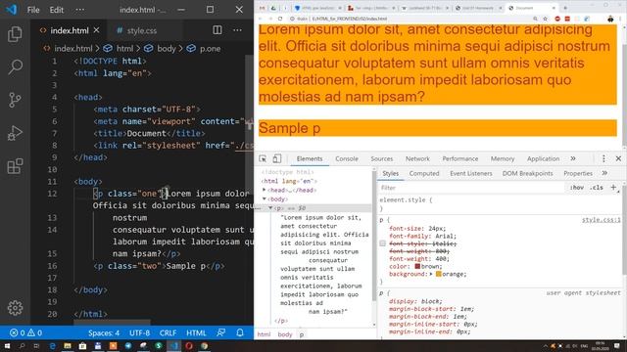
Task: Click p.one in breadcrumb
Action: pos(210,49)
